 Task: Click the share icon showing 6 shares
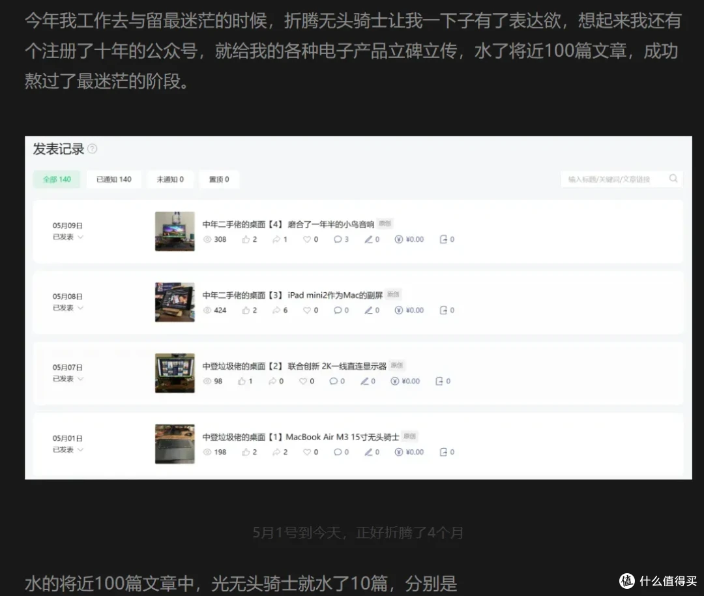276,310
